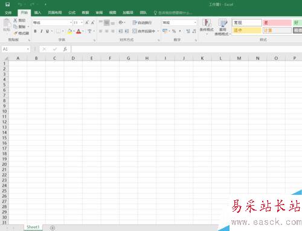
Task: Toggle Center alignment
Action: (x=107, y=31)
